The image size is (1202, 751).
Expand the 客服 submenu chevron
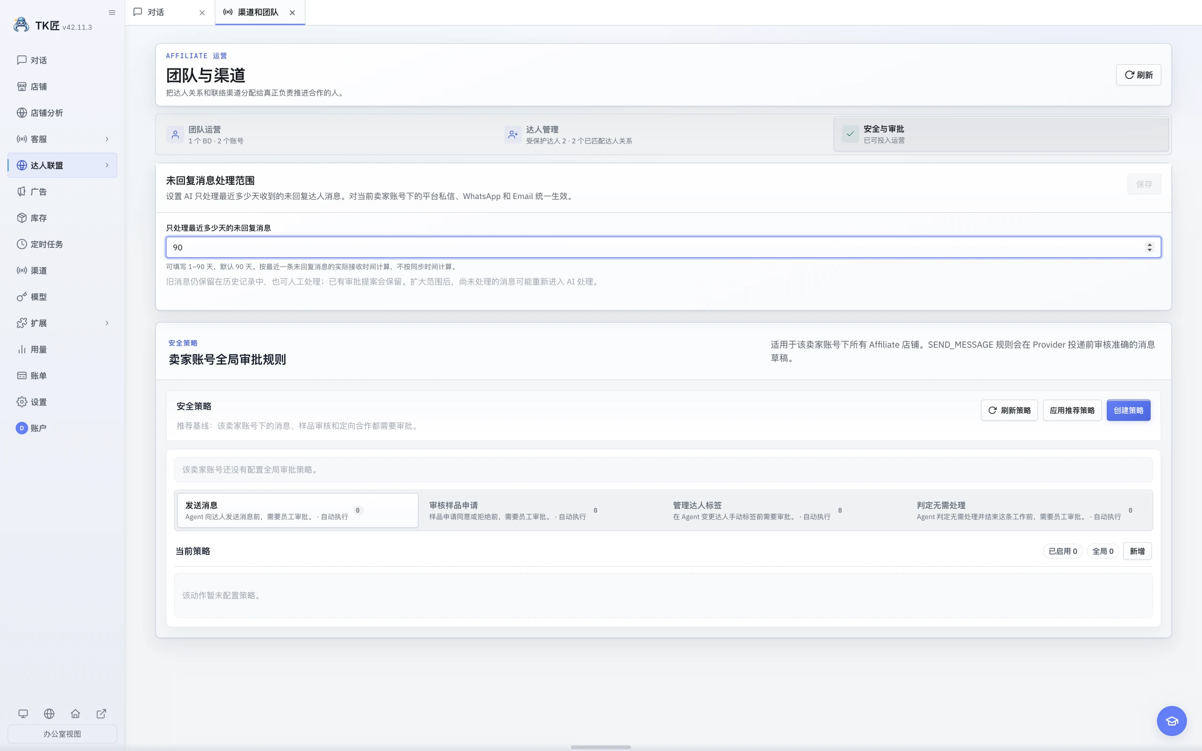[x=107, y=139]
